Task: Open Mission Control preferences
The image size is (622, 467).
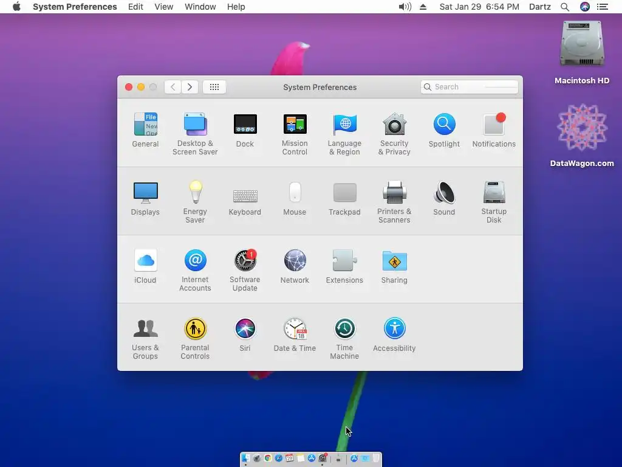Action: tap(295, 134)
